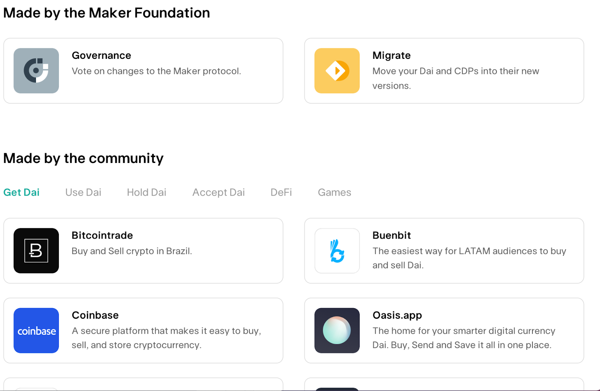The width and height of the screenshot is (600, 391).
Task: Open the Governance title link
Action: tap(102, 55)
